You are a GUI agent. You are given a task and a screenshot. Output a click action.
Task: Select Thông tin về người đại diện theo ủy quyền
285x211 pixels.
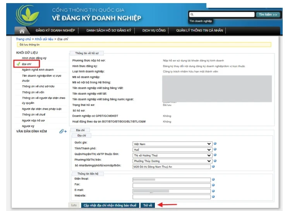point(43,100)
